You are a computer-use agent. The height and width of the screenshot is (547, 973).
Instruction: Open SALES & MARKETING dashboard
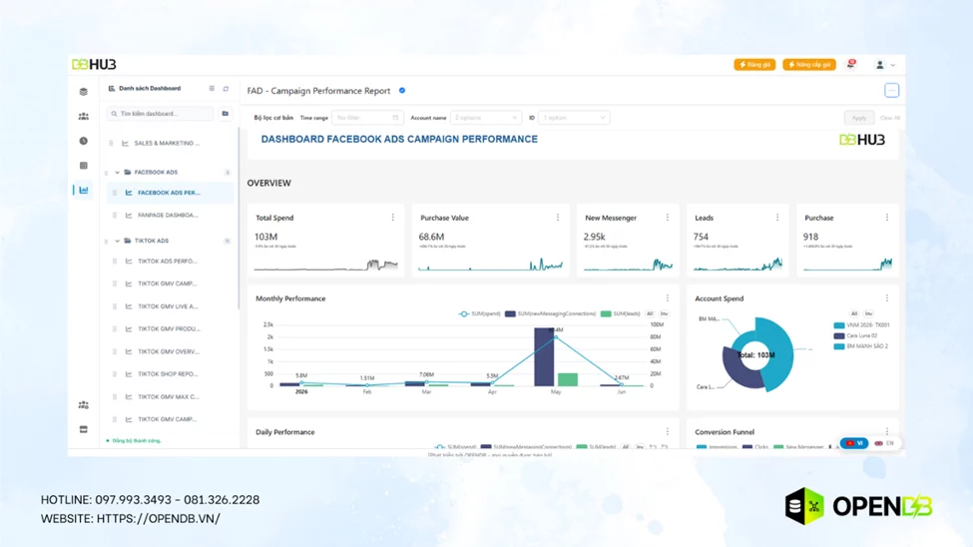point(167,143)
